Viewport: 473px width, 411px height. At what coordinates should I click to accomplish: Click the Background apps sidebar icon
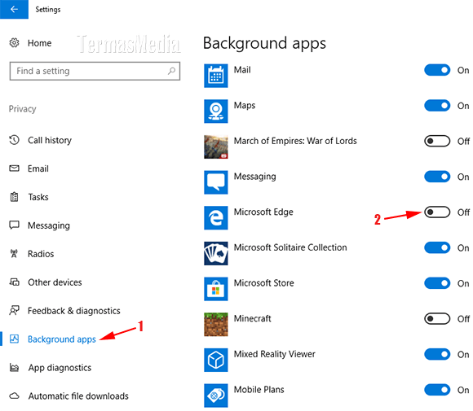(x=14, y=339)
